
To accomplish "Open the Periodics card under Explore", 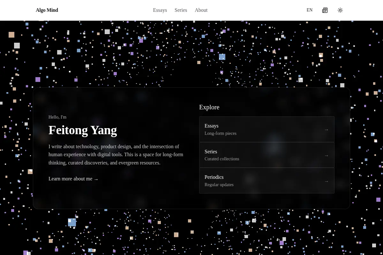I will 267,181.
